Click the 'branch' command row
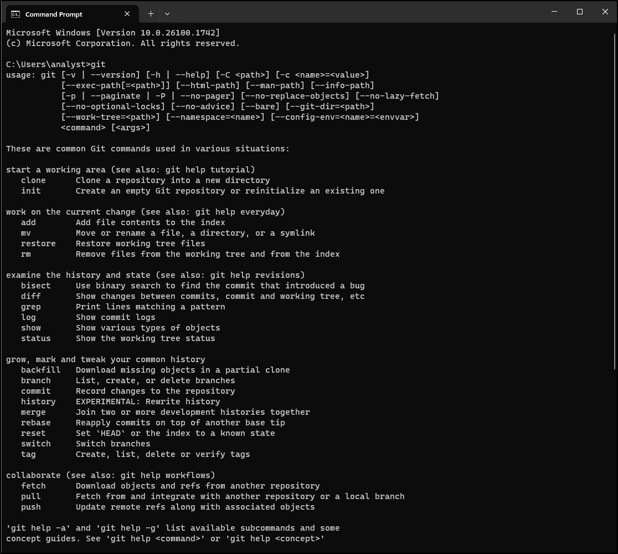The width and height of the screenshot is (618, 554). 128,381
